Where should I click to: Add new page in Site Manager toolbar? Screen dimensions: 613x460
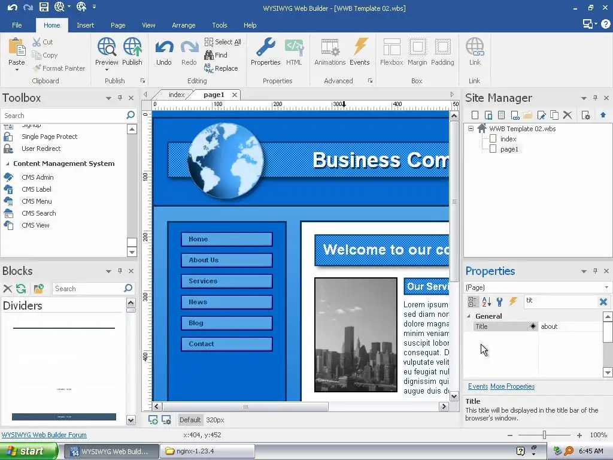pos(475,115)
